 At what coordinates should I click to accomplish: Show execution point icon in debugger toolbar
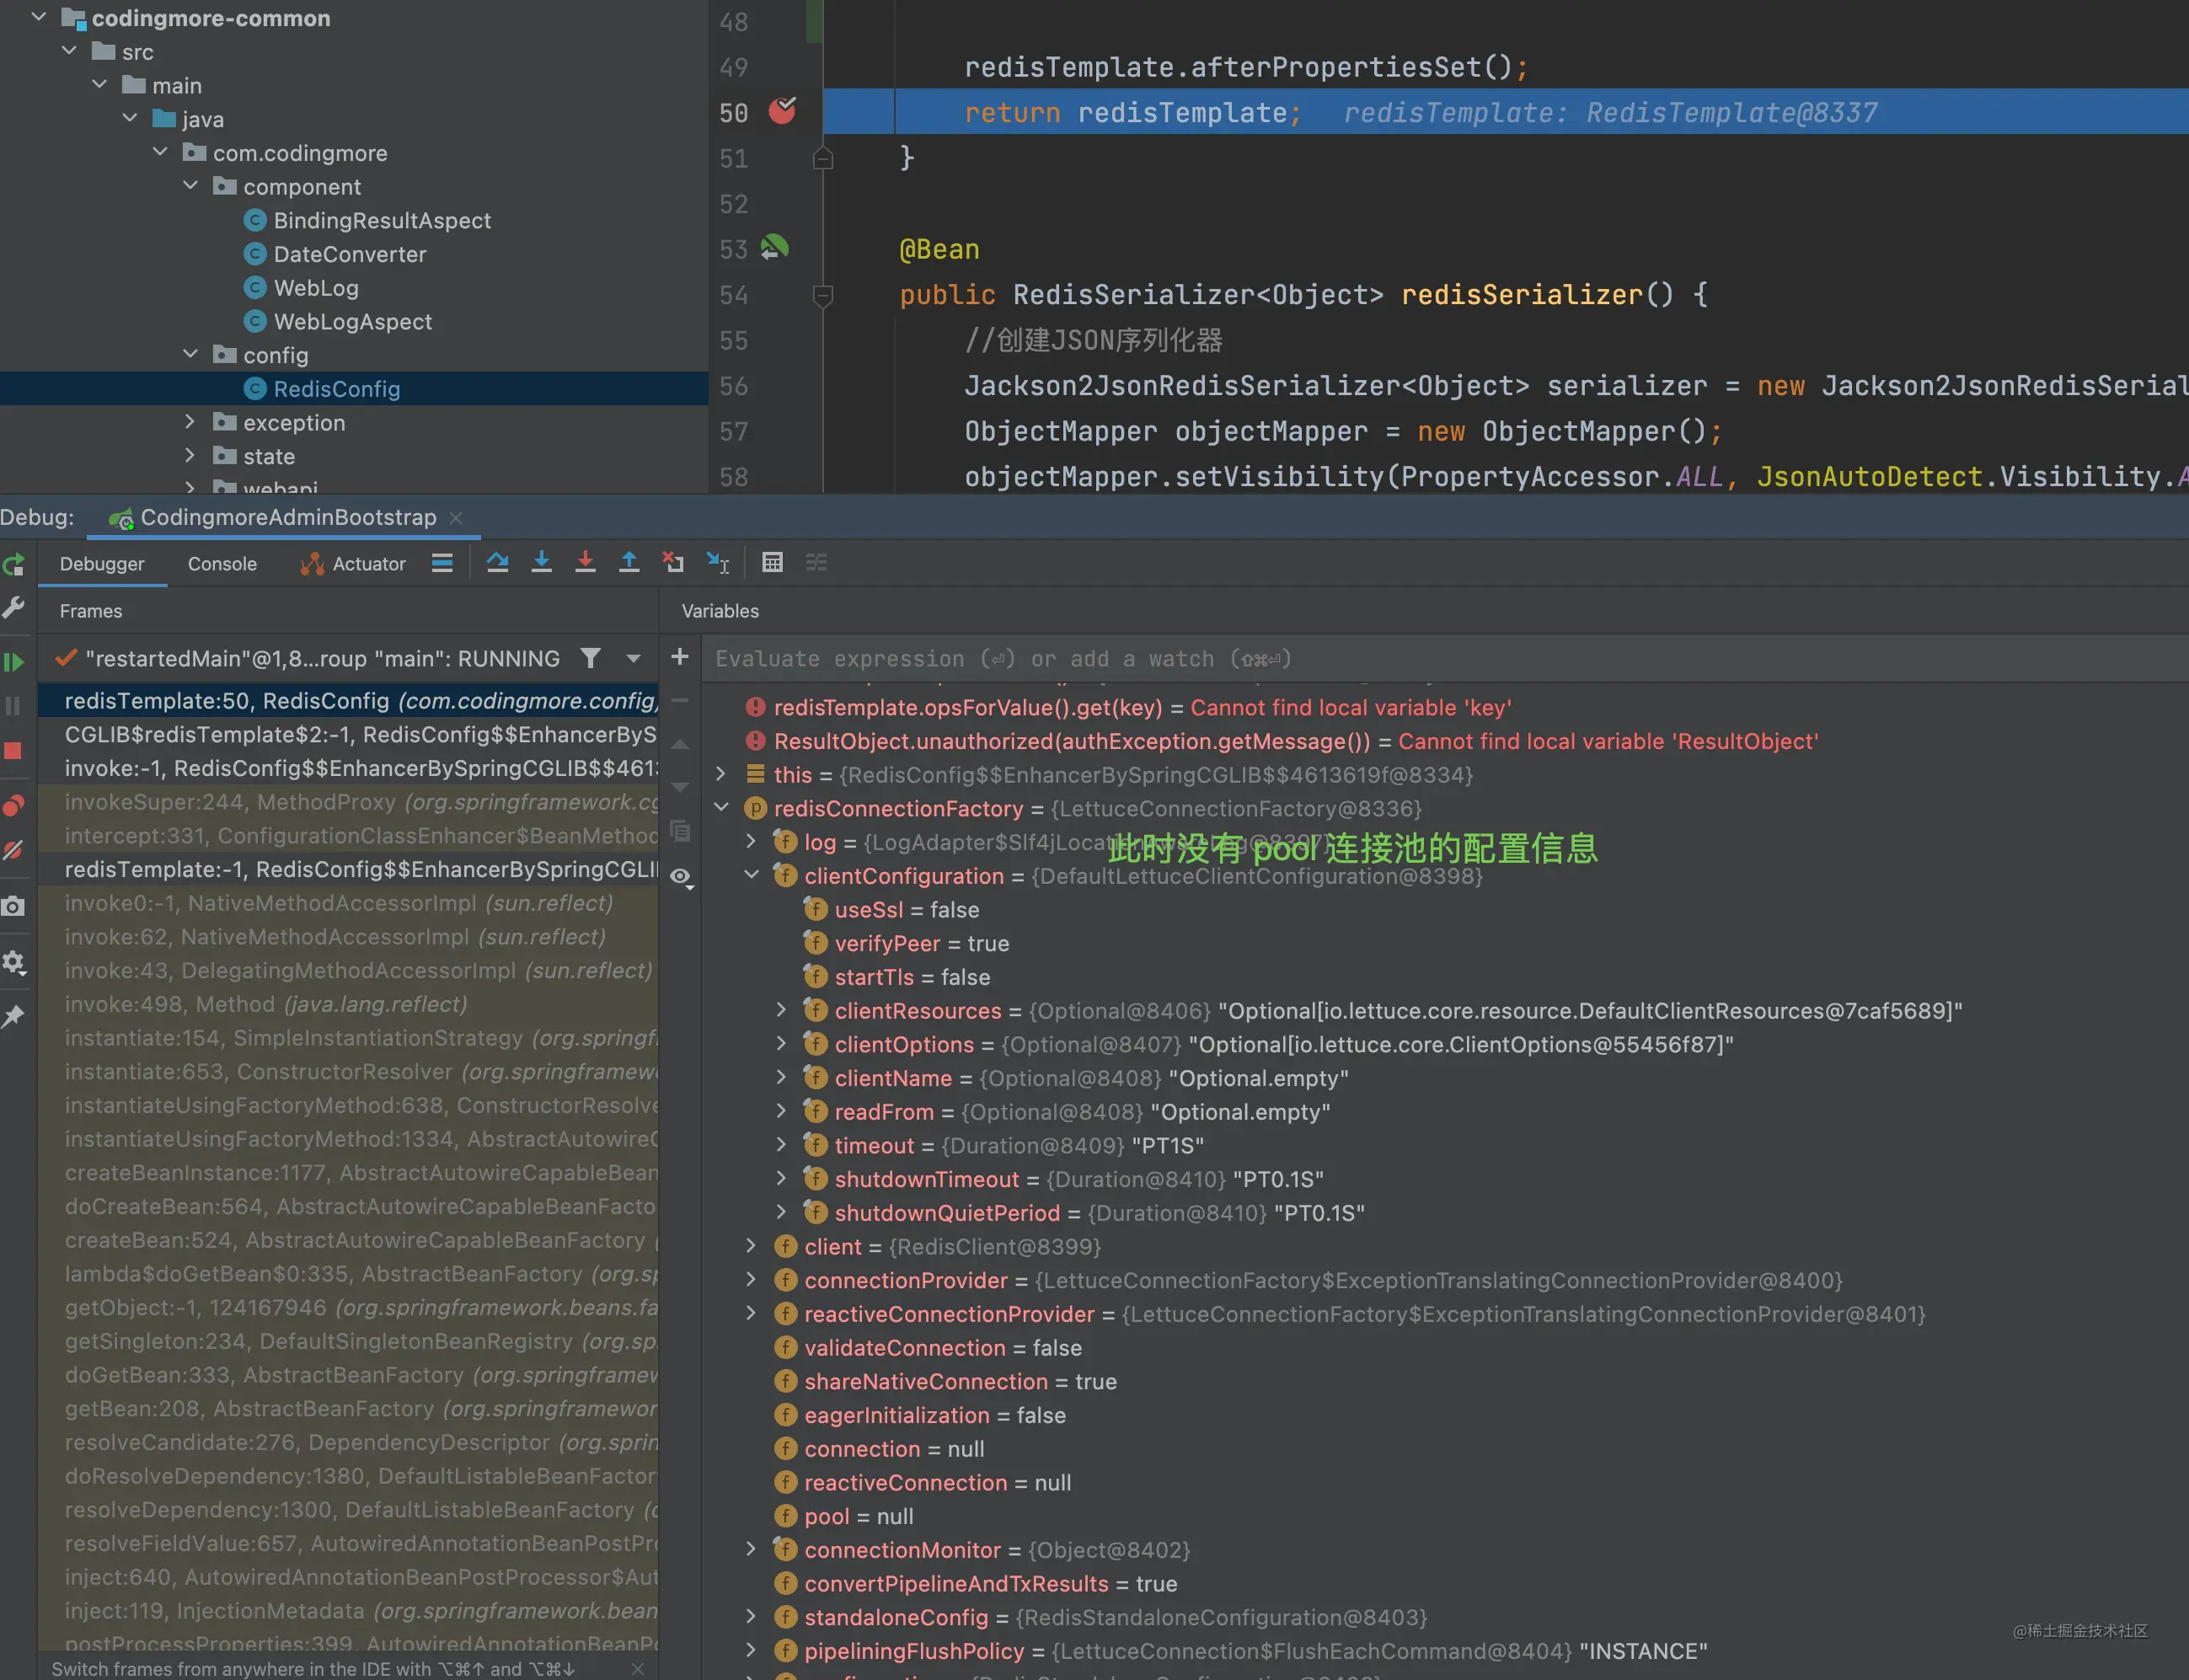coord(442,563)
